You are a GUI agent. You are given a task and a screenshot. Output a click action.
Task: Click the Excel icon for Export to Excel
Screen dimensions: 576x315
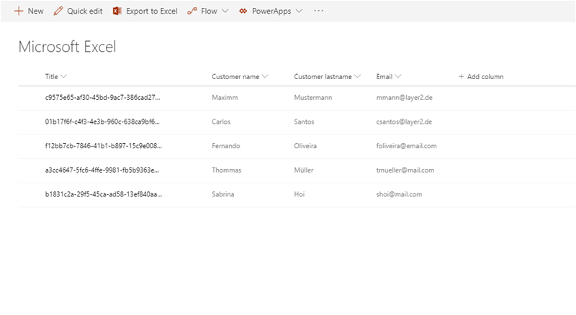pos(117,12)
